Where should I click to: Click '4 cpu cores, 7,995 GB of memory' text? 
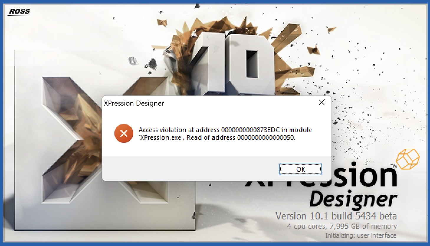pyautogui.click(x=342, y=226)
